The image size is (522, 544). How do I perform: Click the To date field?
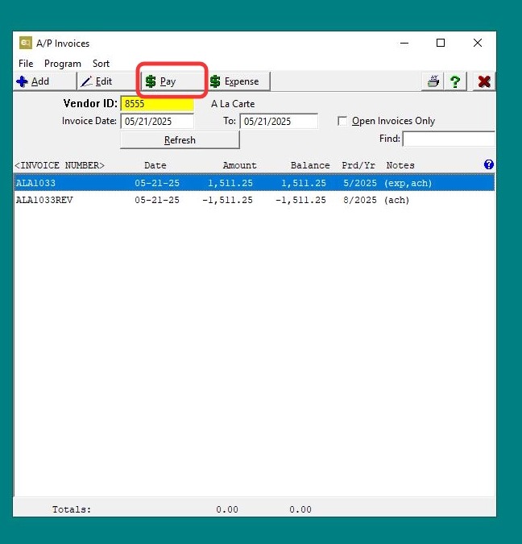[279, 121]
